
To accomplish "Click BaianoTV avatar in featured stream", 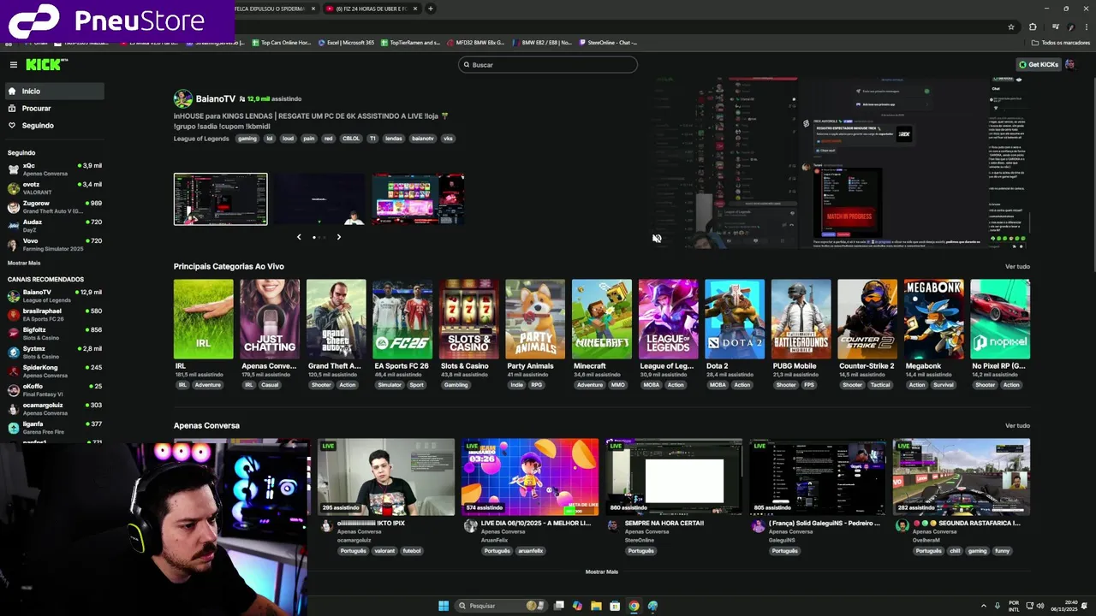I will (x=182, y=99).
